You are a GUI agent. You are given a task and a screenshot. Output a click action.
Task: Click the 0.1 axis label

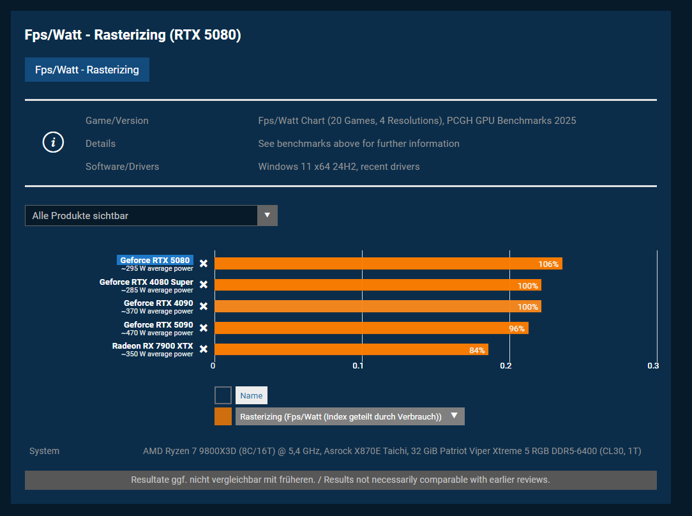click(x=358, y=366)
